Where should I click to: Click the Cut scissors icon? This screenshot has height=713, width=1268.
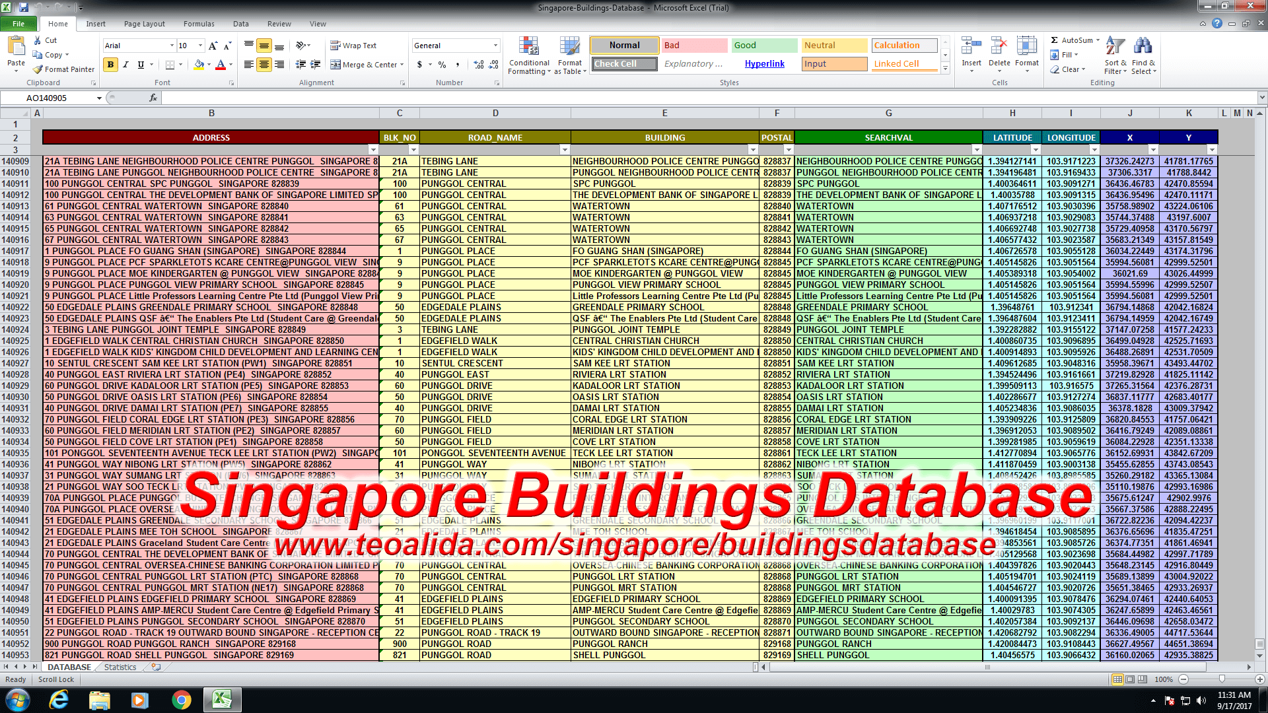pos(38,40)
